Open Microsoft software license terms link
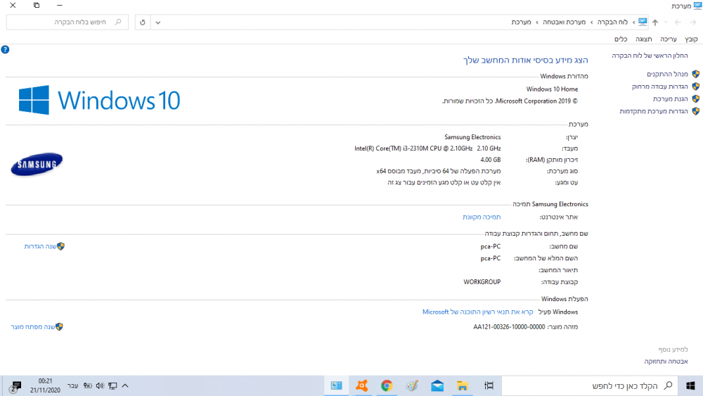 tap(477, 312)
